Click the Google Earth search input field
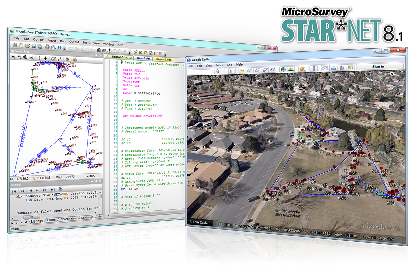Image resolution: width=416 pixels, height=267 pixels. click(x=200, y=72)
